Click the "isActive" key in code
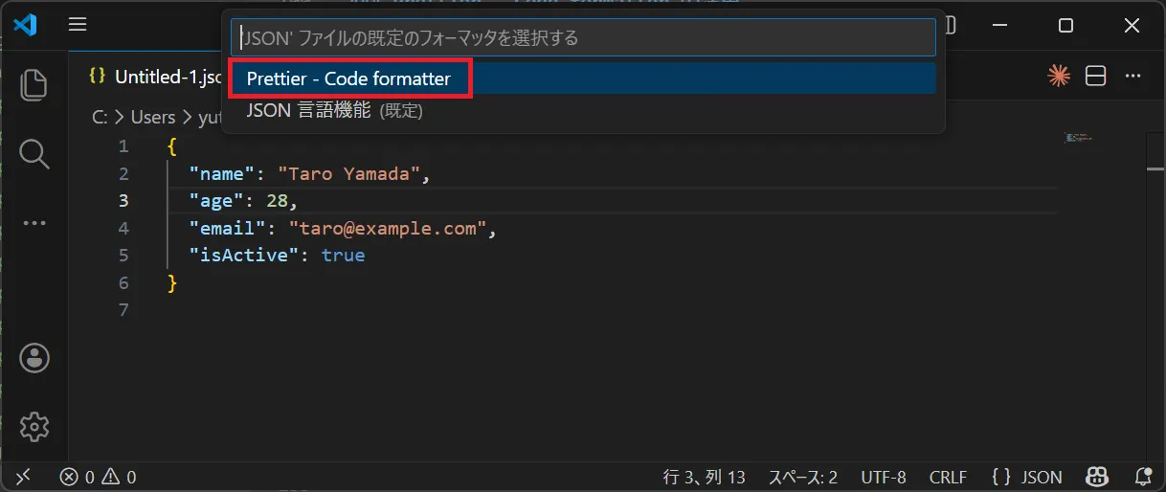This screenshot has height=492, width=1166. coord(244,256)
